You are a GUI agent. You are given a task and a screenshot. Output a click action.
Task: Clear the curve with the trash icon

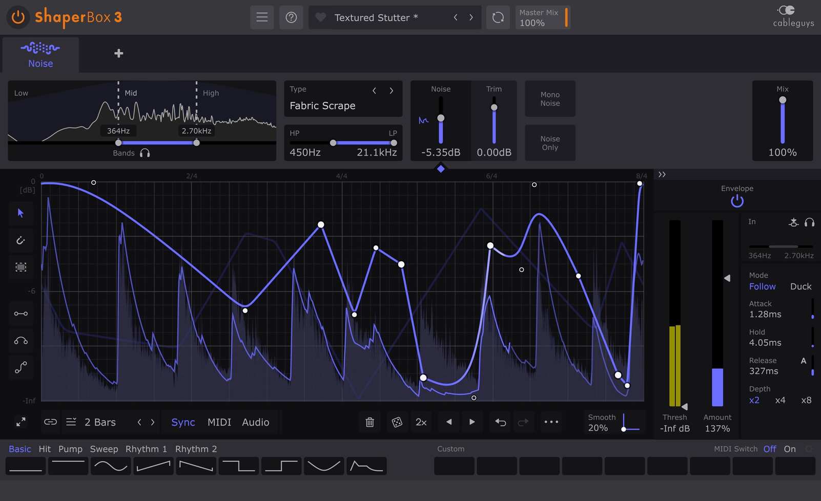coord(370,422)
